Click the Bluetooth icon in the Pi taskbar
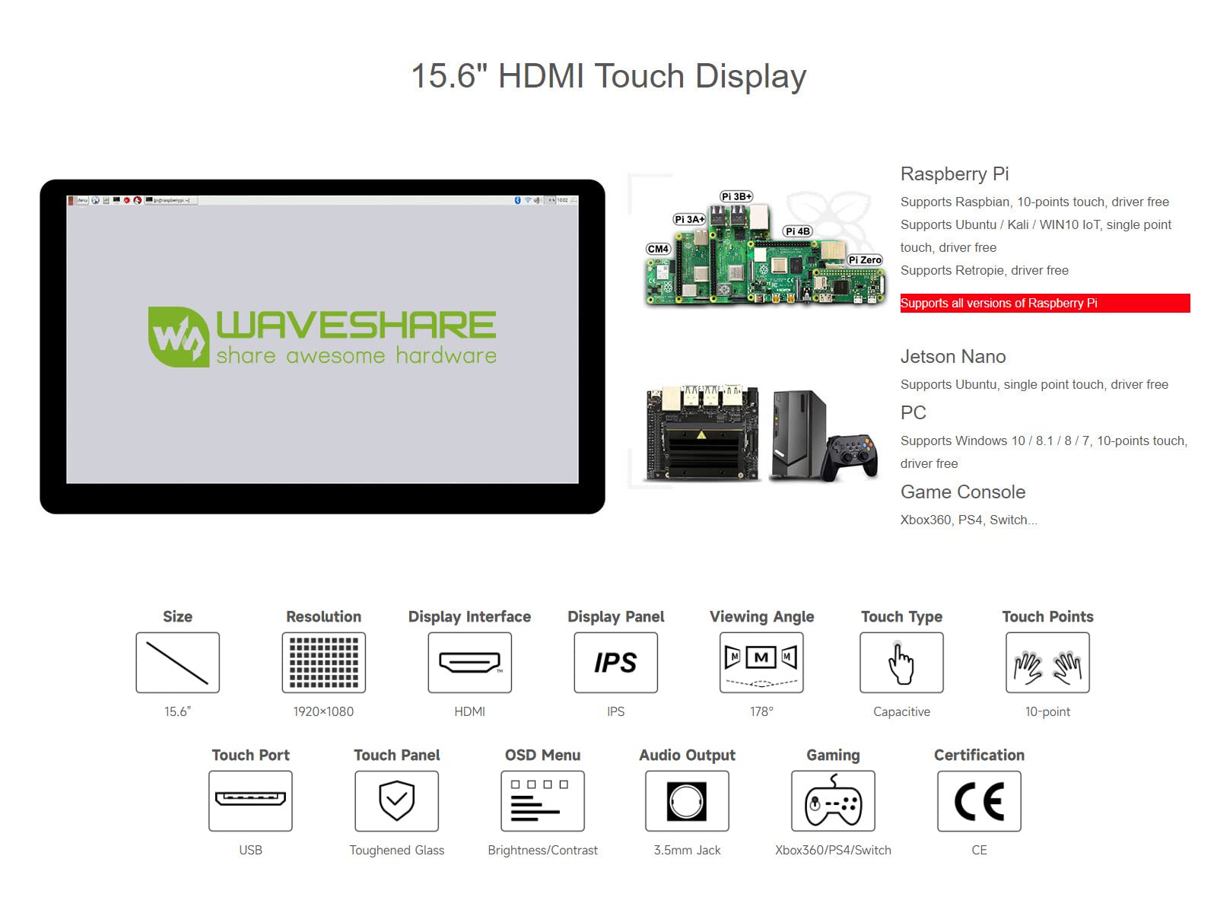The image size is (1217, 913). [x=518, y=200]
